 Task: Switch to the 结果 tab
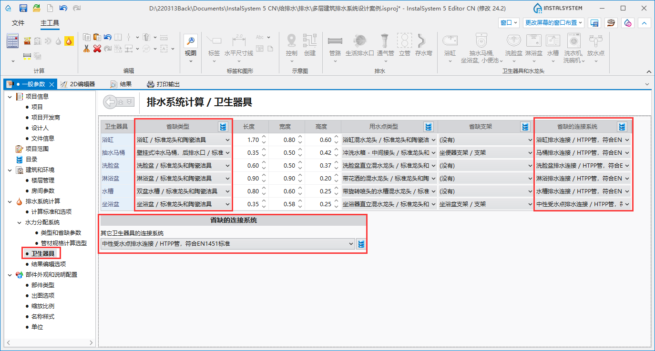pos(121,84)
